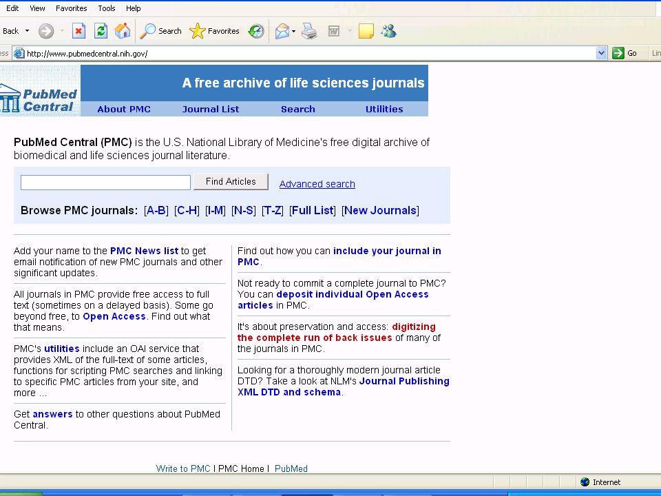
Task: Click the page icon in the address bar
Action: point(19,53)
